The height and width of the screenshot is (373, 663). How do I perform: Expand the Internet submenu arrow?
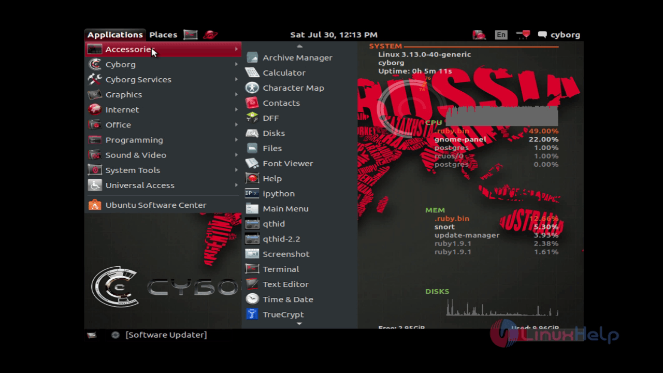click(x=236, y=109)
